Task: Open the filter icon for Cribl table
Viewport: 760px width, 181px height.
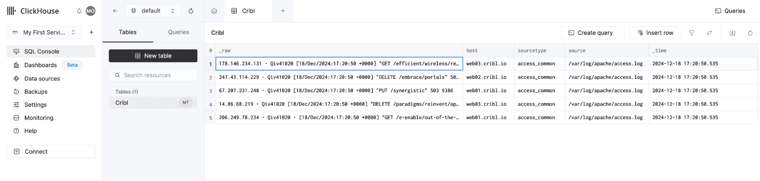Action: coord(692,33)
